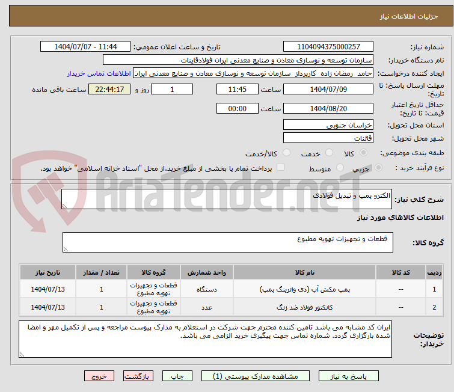Click the تاریخ نیاز column header

pos(48,272)
